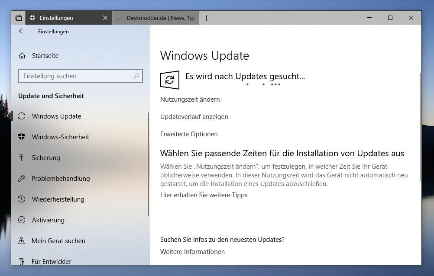
Task: Click Es wird nach Updates gesucht status text
Action: tap(245, 76)
